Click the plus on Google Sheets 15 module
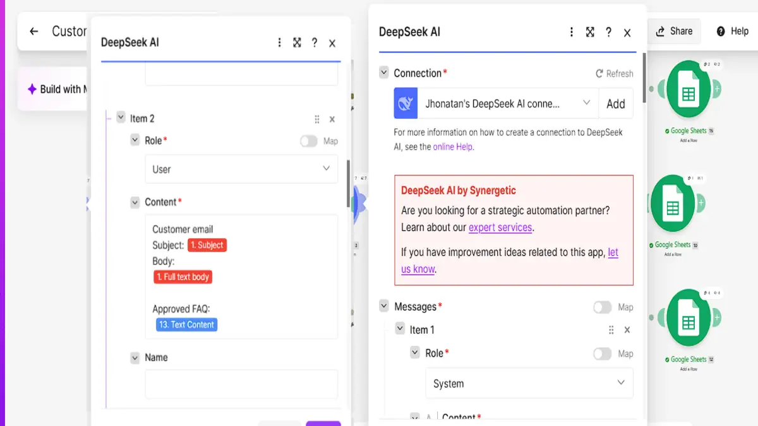 coord(717,89)
